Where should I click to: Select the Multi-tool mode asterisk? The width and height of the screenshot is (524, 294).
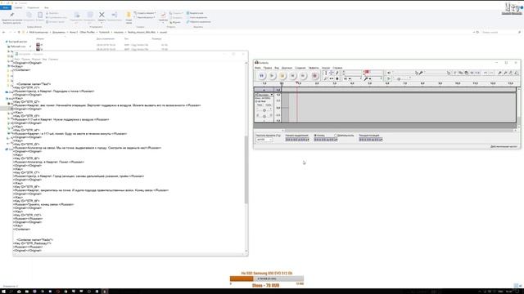pyautogui.click(x=337, y=78)
